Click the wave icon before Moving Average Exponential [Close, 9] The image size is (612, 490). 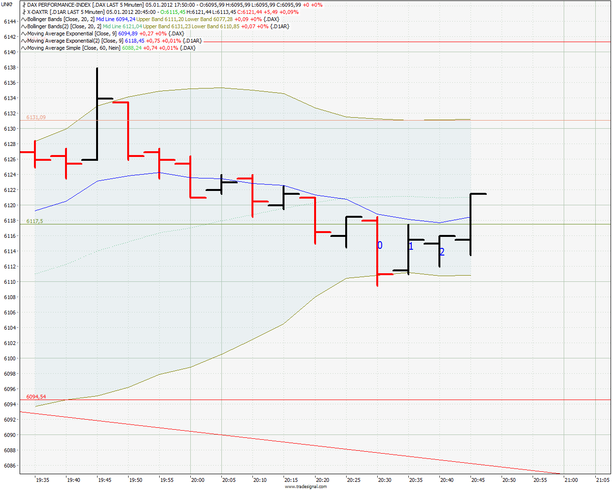pyautogui.click(x=24, y=33)
